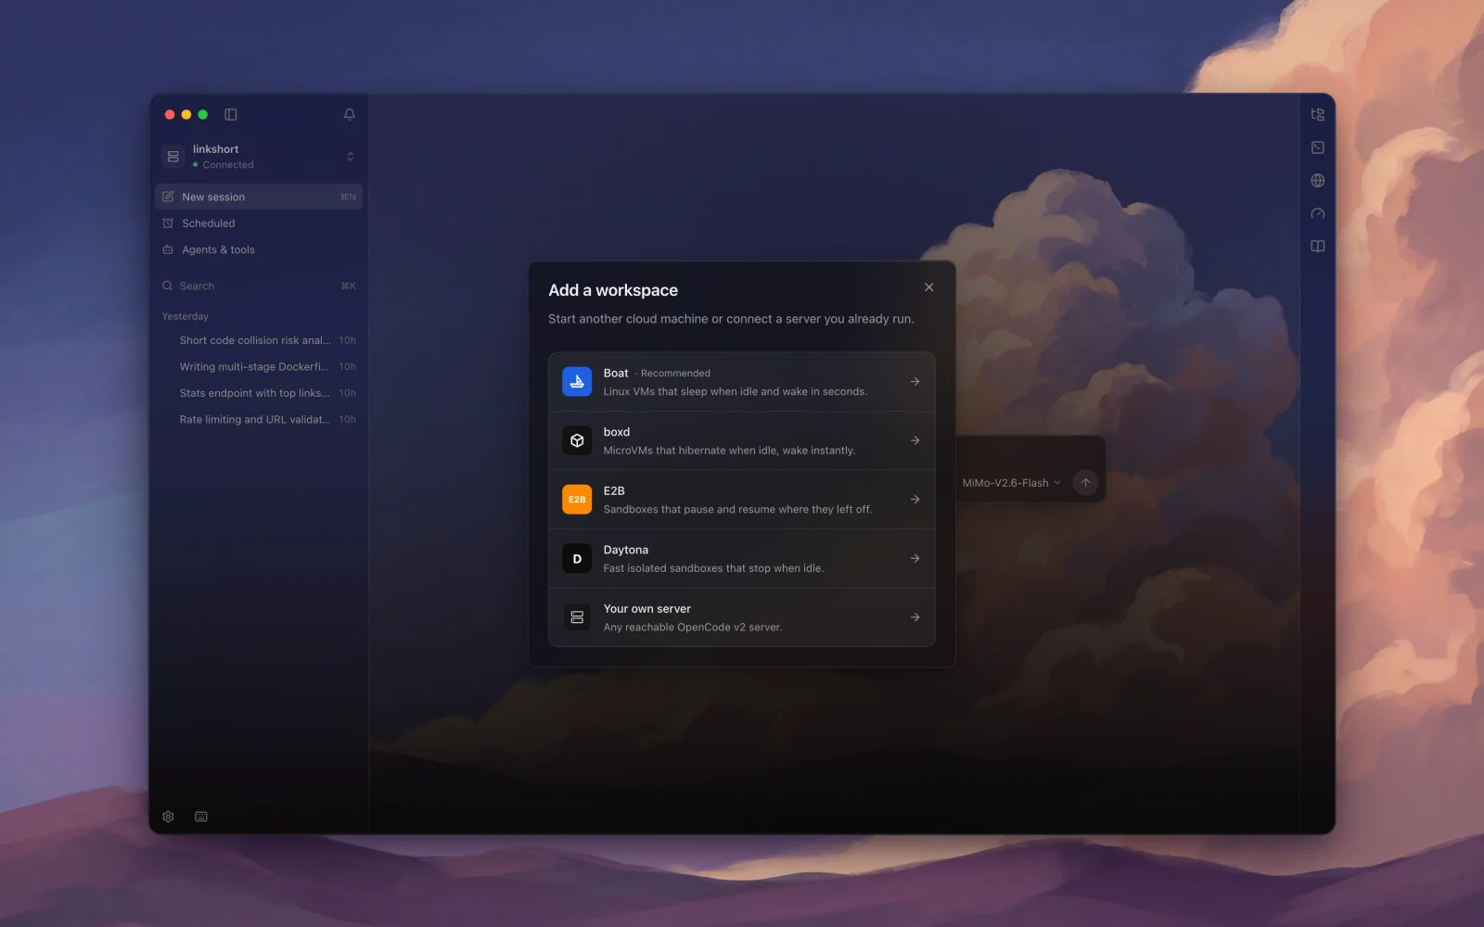The height and width of the screenshot is (927, 1484).
Task: Open Agents & tools
Action: pos(259,250)
